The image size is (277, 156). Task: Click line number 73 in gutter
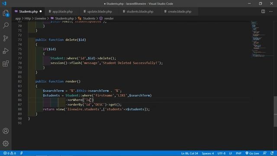pos(20,40)
